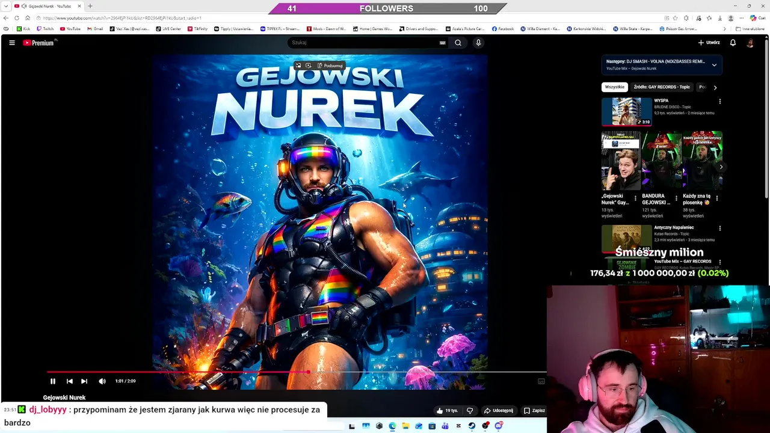
Task: Open options menu for WYSPA video
Action: pyautogui.click(x=719, y=102)
